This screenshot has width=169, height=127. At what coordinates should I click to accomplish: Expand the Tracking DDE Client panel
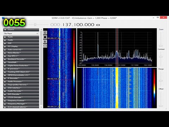(21, 72)
